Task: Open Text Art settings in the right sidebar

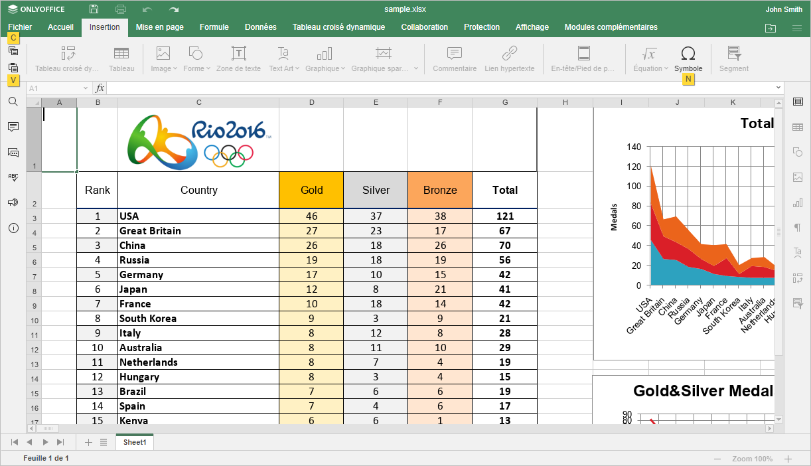Action: [798, 253]
